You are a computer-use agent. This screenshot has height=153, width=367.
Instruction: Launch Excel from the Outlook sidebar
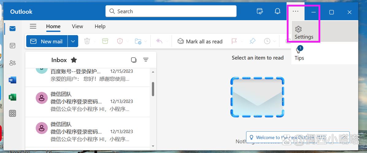click(x=12, y=97)
